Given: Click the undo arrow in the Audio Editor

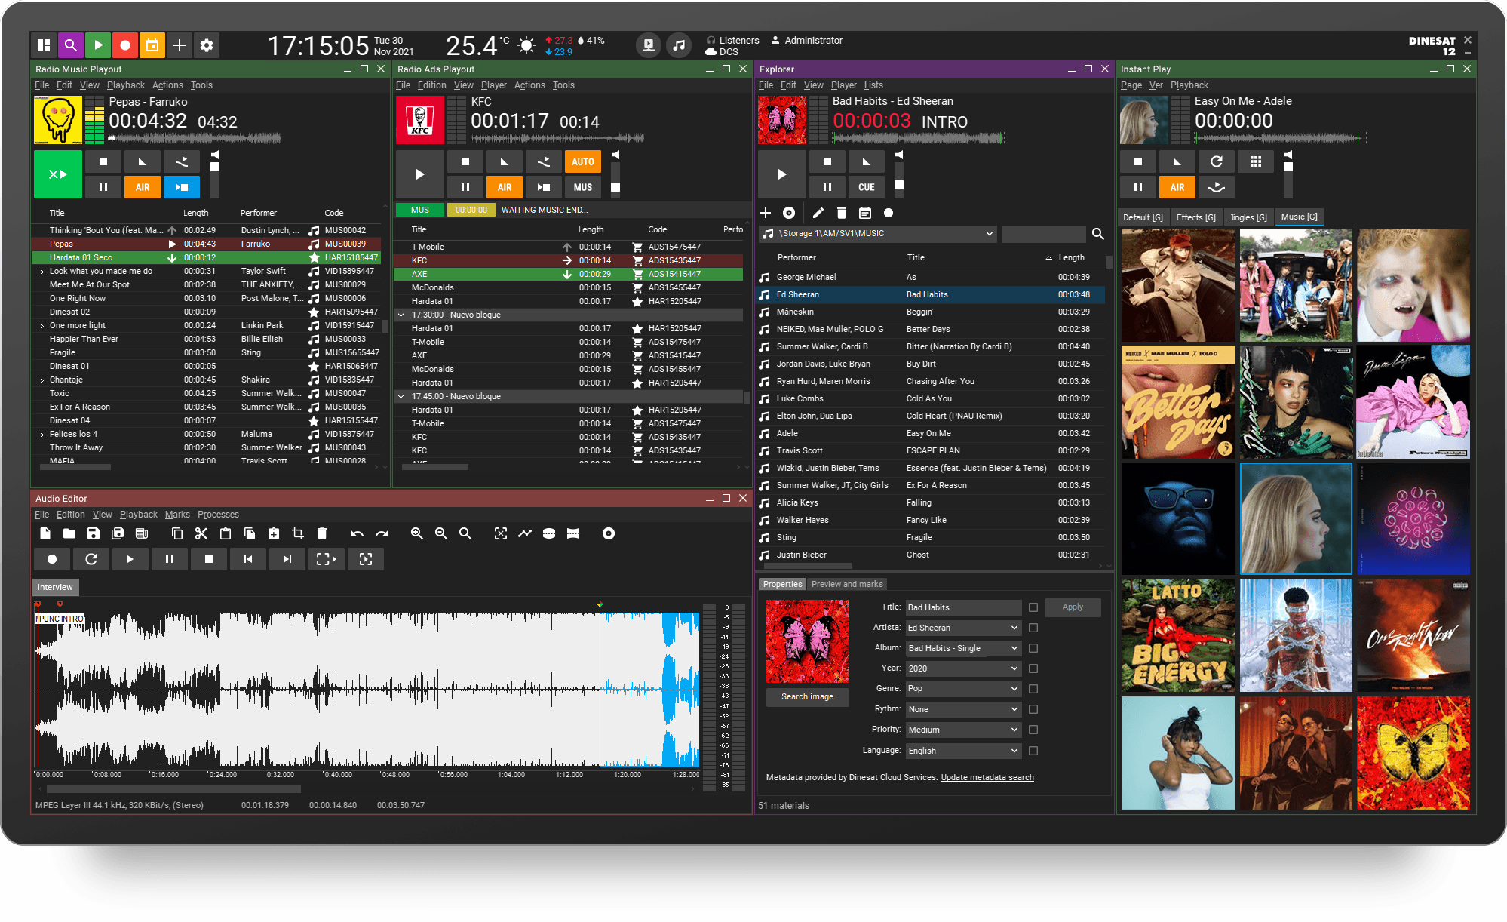Looking at the screenshot, I should 357,533.
